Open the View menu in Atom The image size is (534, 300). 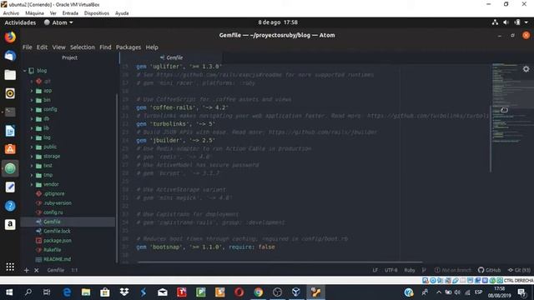(x=58, y=47)
